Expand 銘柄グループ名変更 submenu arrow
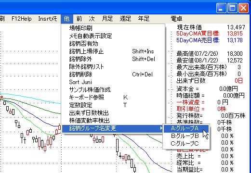 pyautogui.click(x=161, y=128)
